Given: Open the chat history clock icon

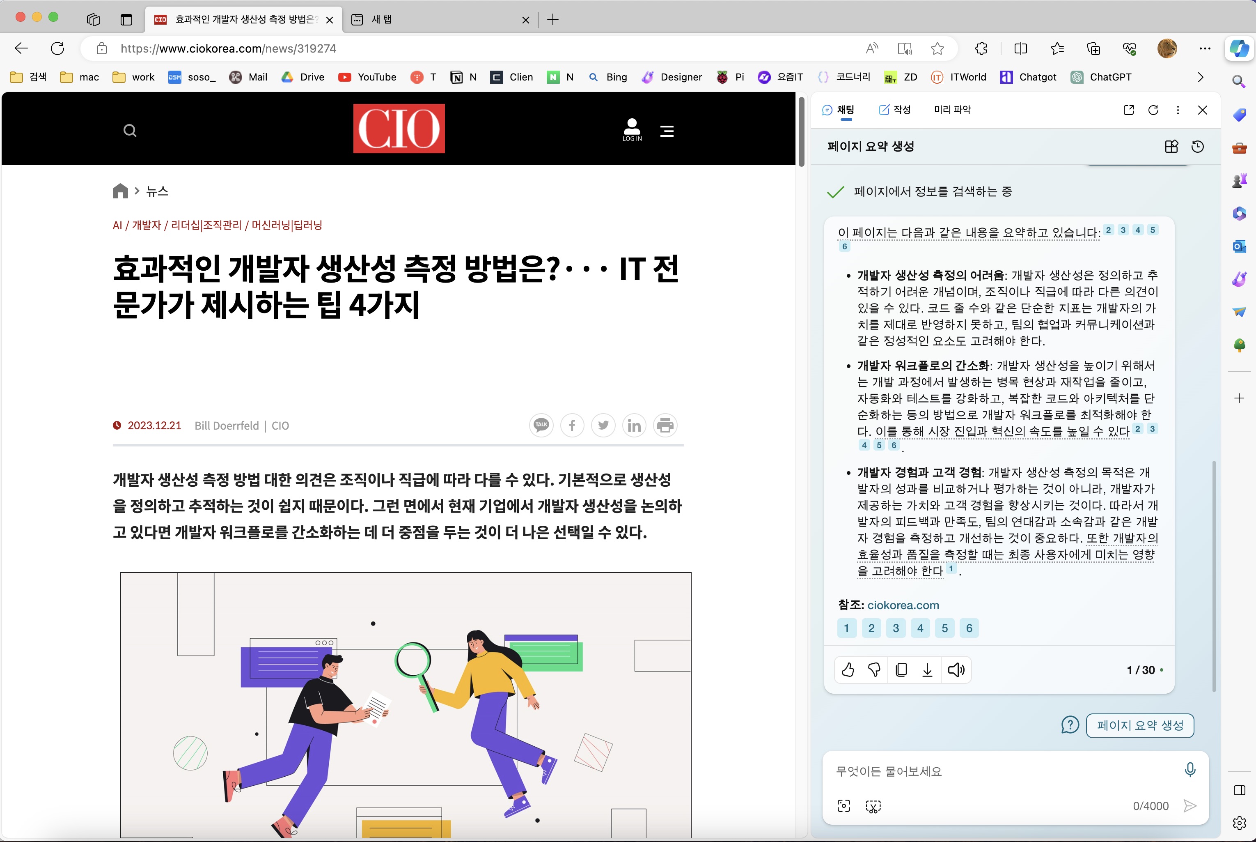Looking at the screenshot, I should point(1198,147).
